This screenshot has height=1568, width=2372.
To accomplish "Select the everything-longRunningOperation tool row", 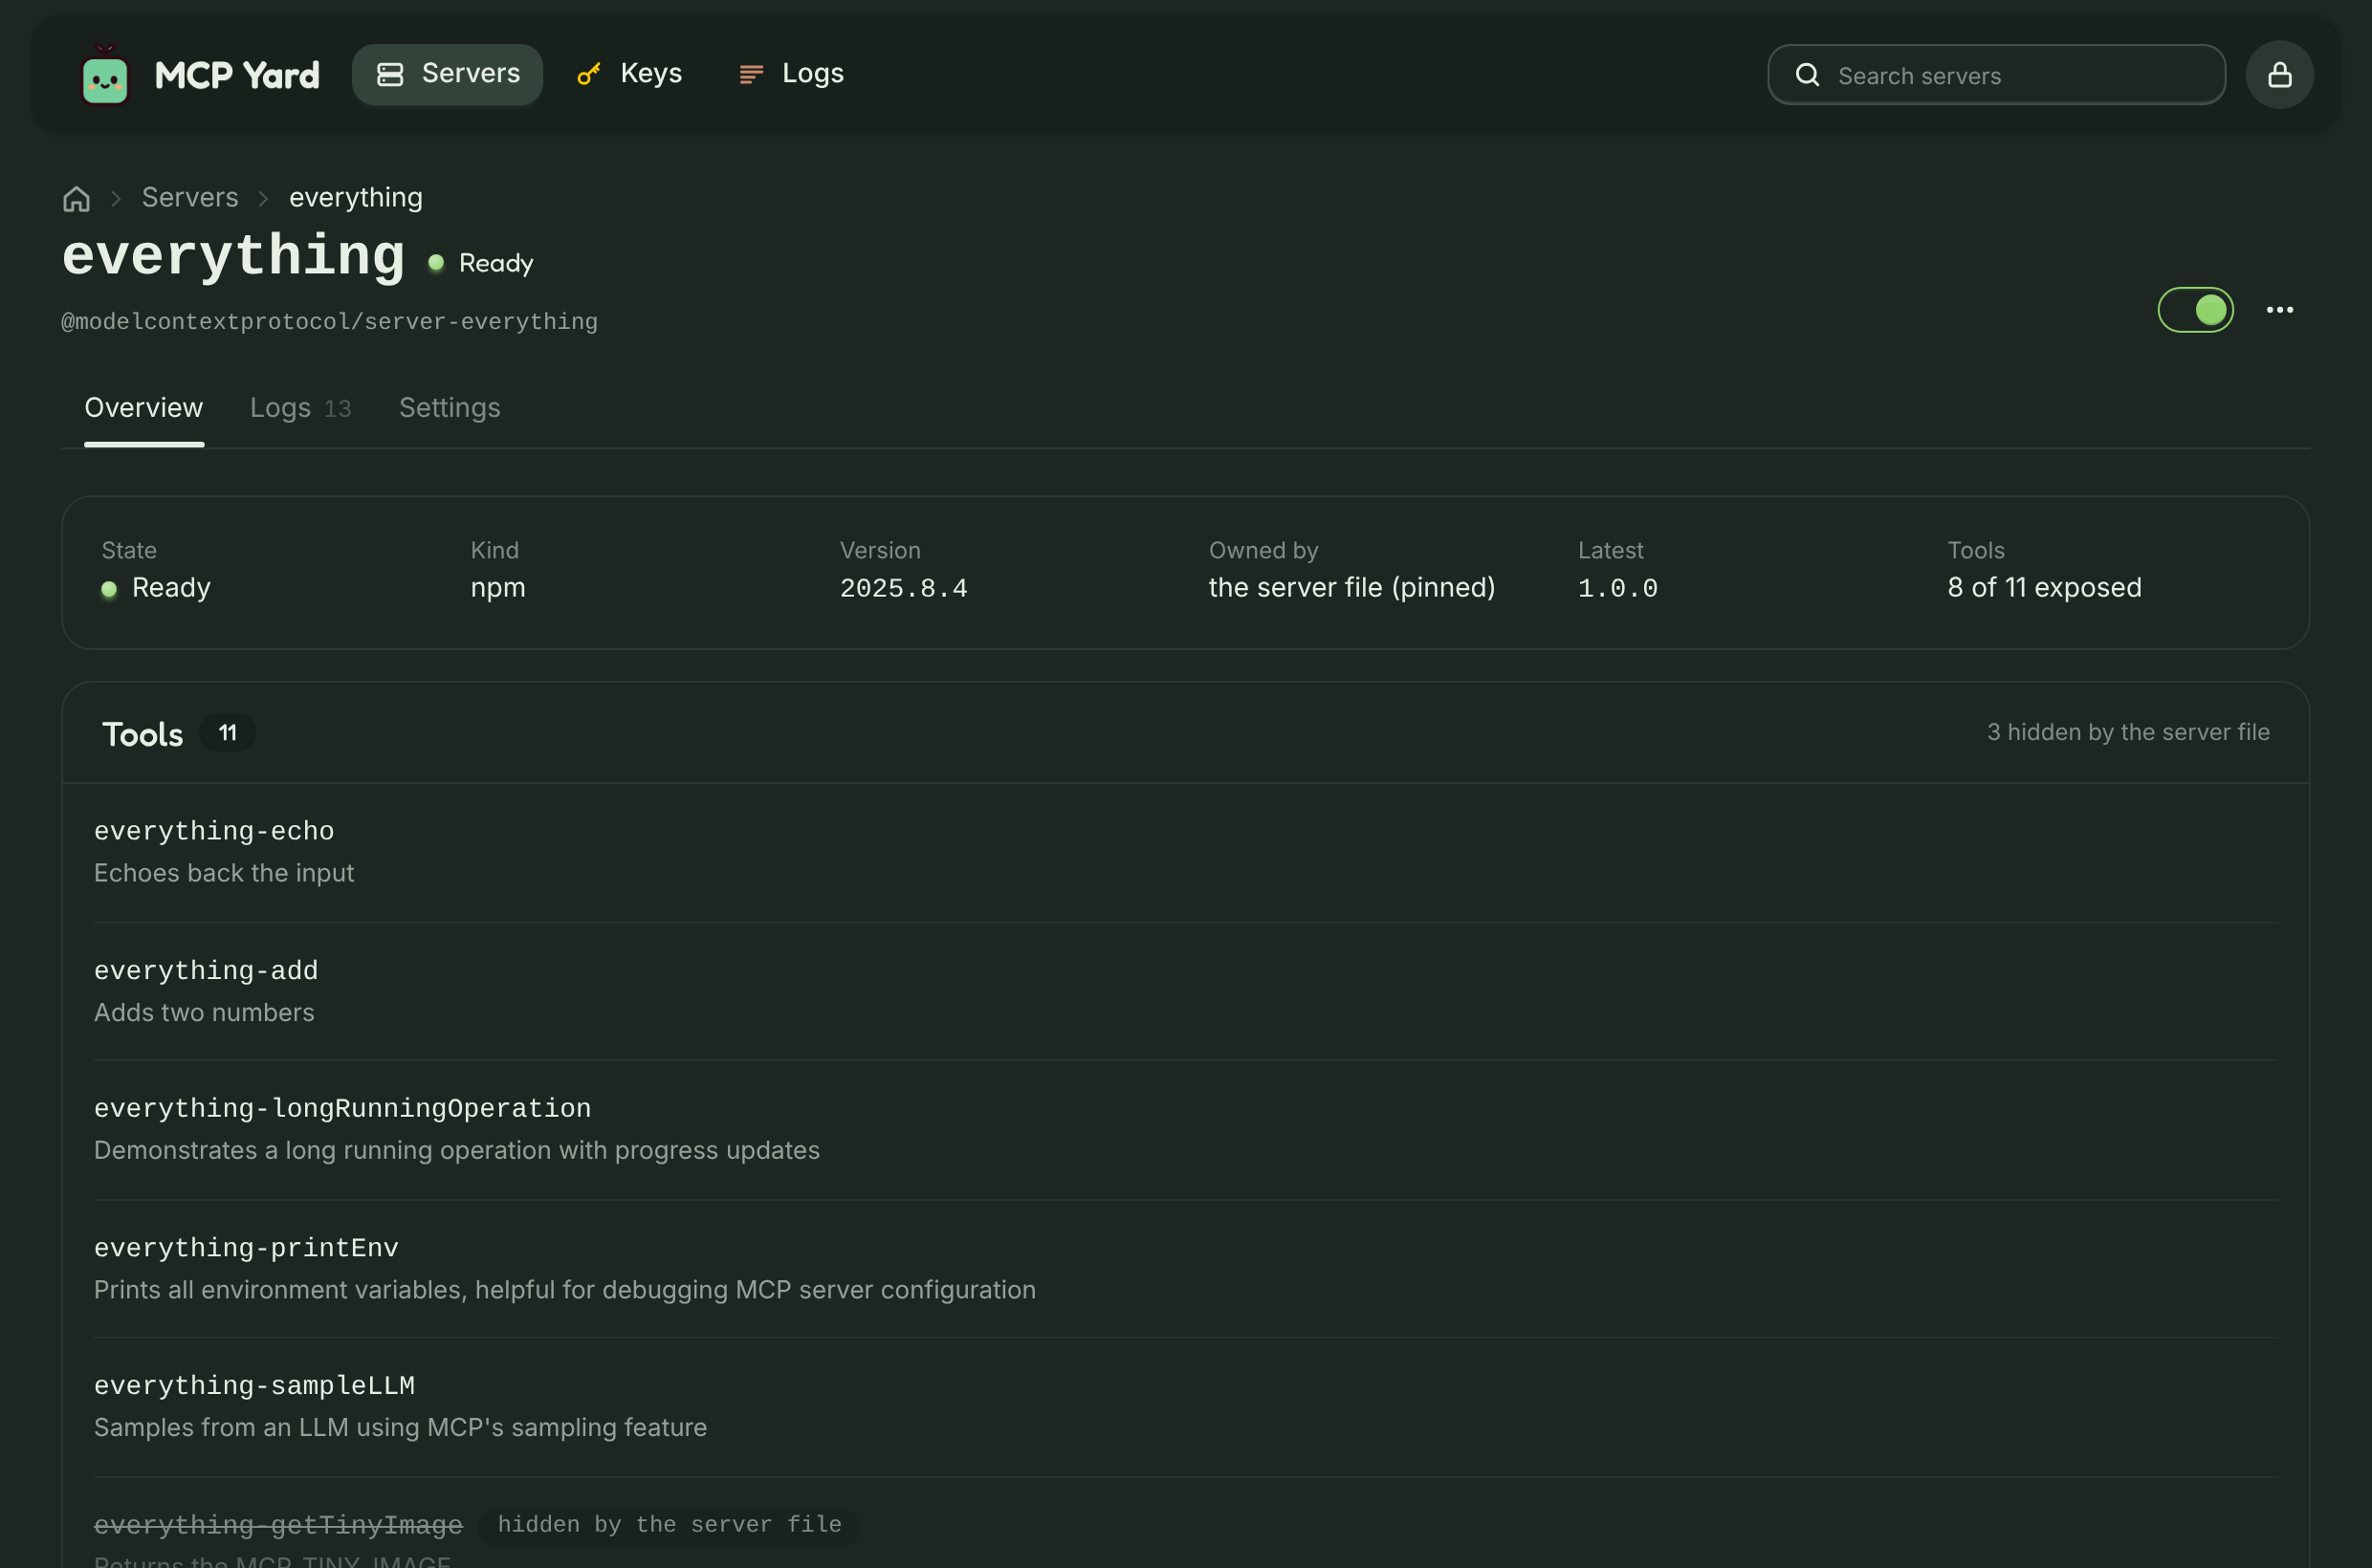I will click(x=1185, y=1130).
